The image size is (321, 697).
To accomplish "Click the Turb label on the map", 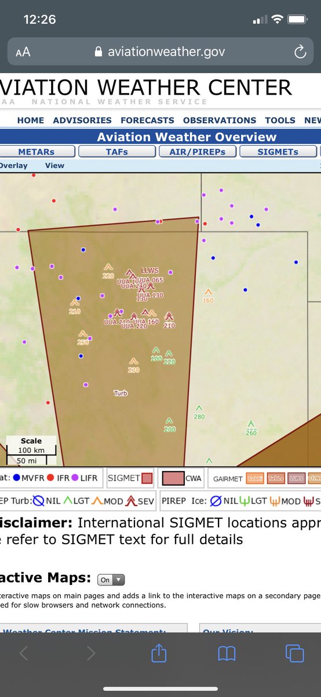I will [x=121, y=393].
